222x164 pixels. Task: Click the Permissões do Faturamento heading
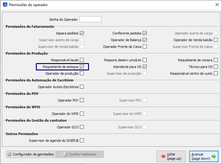click(30, 27)
